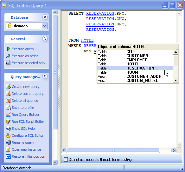This screenshot has height=172, width=185.
Task: Click the Run Query Builder link
Action: [25, 115]
